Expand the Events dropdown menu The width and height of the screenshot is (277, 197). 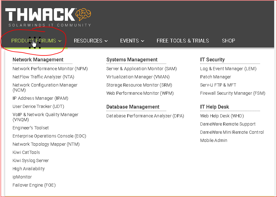(x=132, y=41)
